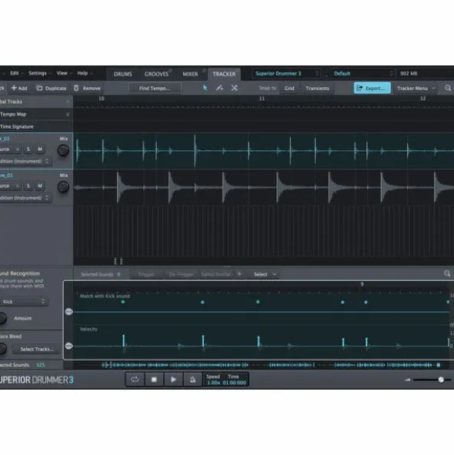Click the Reduce Bleed knob
The height and width of the screenshot is (455, 454).
[x=2, y=349]
